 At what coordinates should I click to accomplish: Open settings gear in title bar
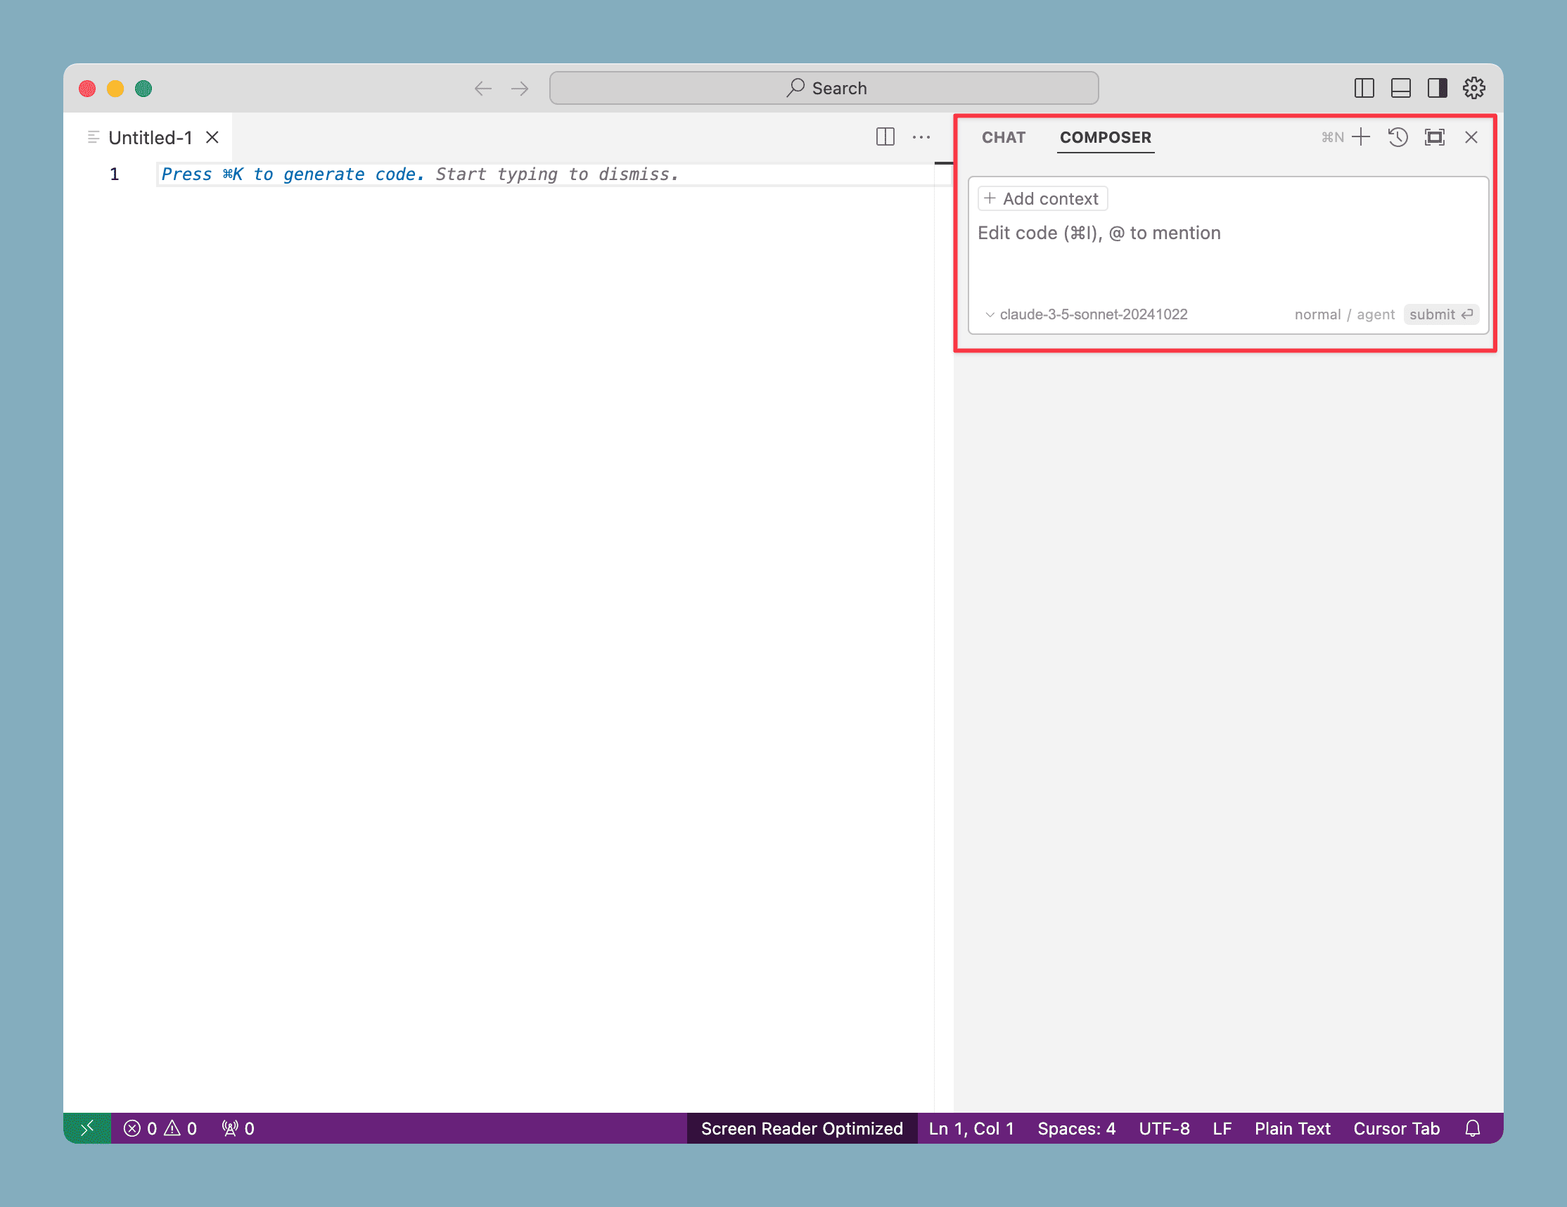coord(1473,88)
